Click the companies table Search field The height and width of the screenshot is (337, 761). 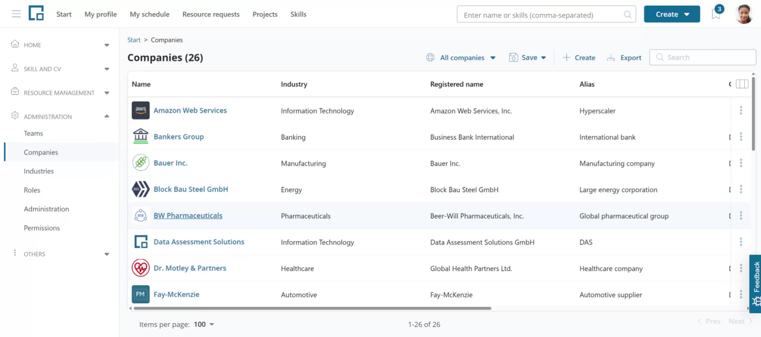click(703, 57)
